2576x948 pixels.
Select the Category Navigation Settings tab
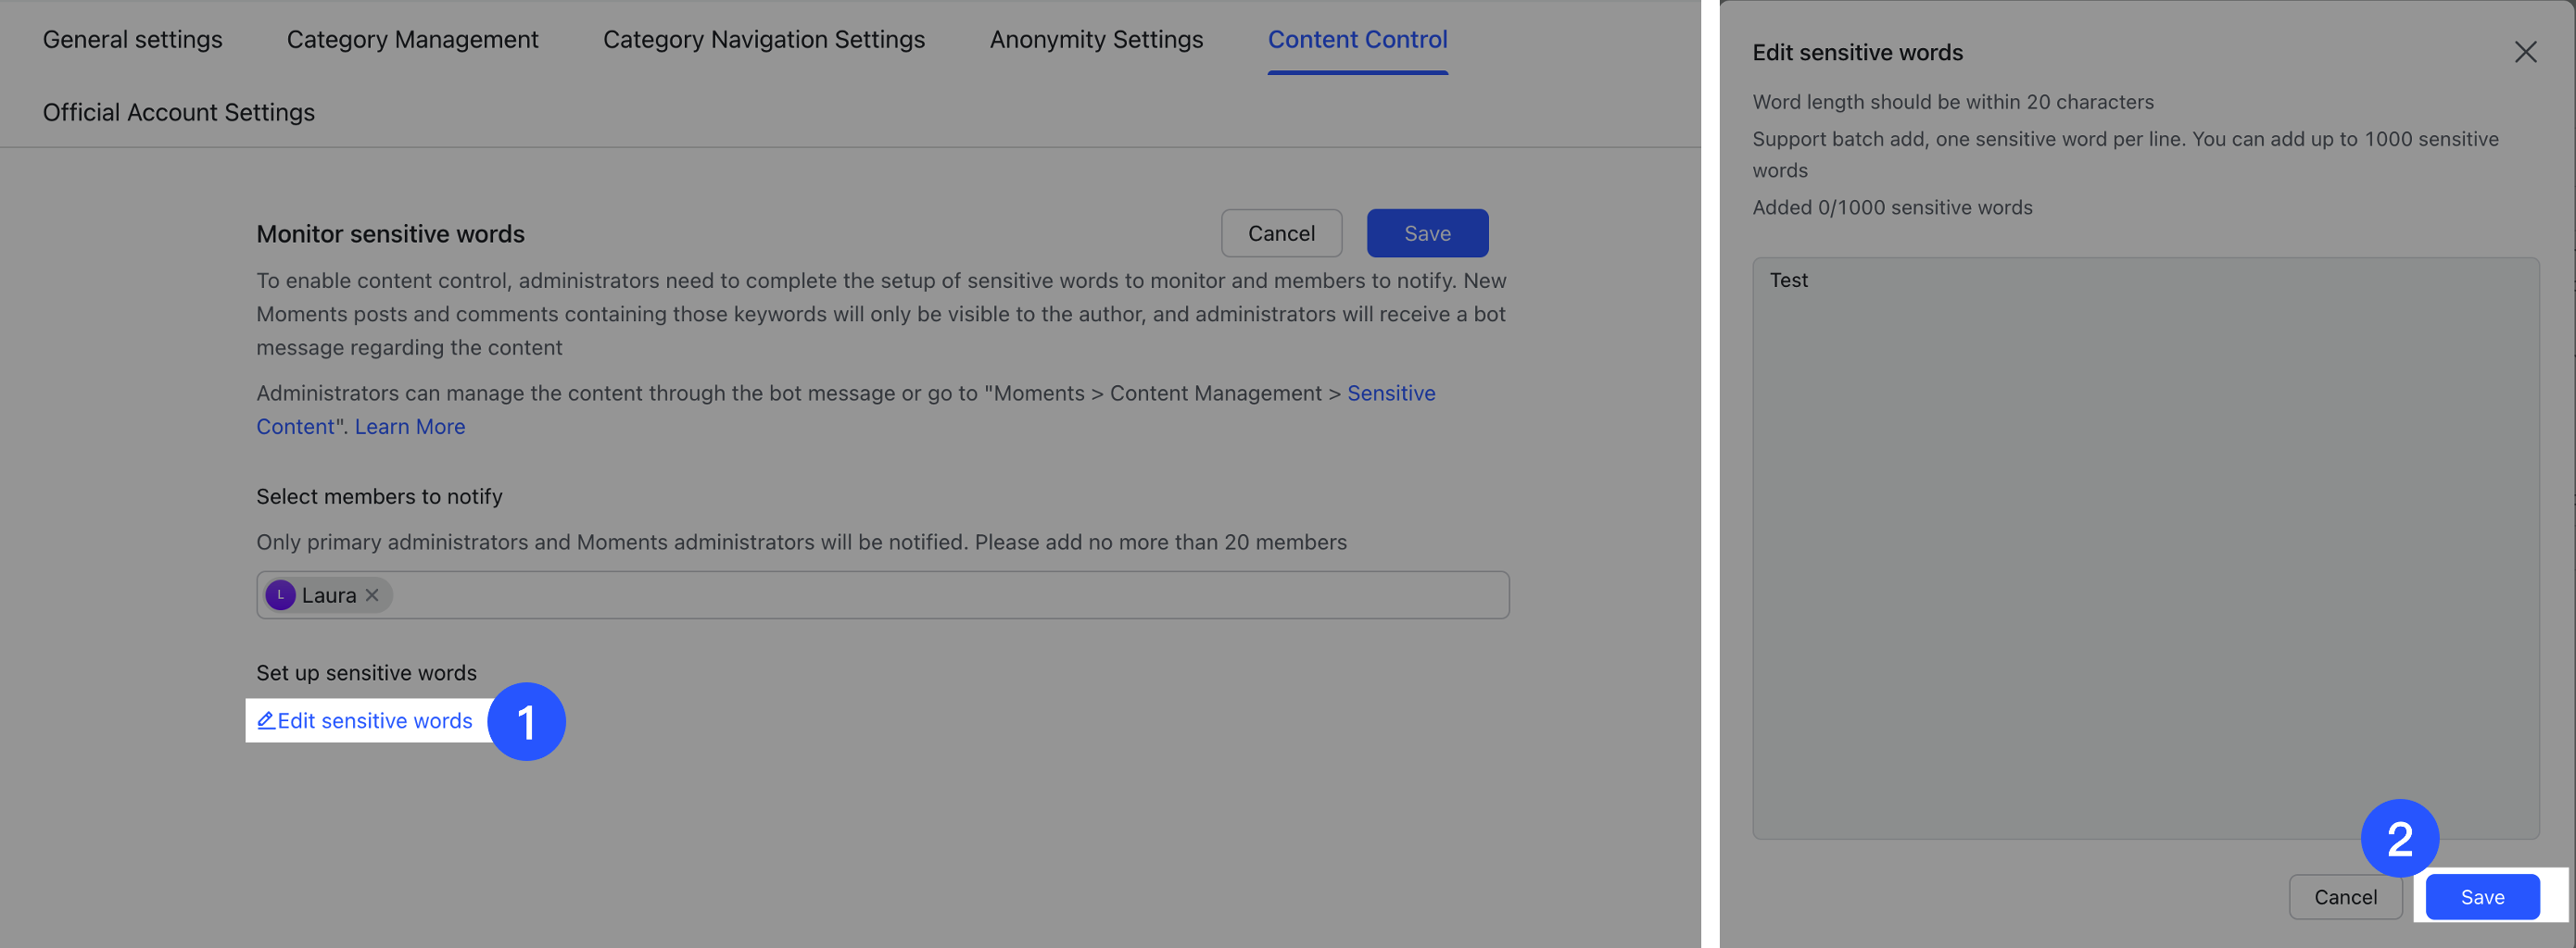(x=763, y=39)
